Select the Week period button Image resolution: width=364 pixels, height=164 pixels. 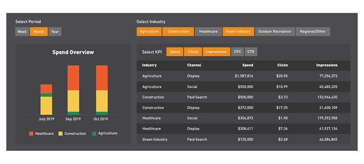[22, 32]
